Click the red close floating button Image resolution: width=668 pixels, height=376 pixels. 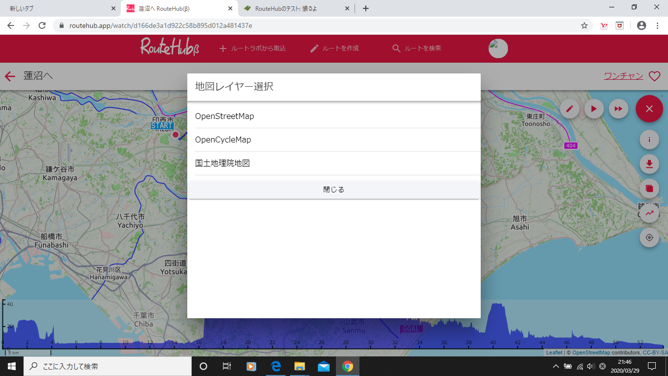coord(649,109)
